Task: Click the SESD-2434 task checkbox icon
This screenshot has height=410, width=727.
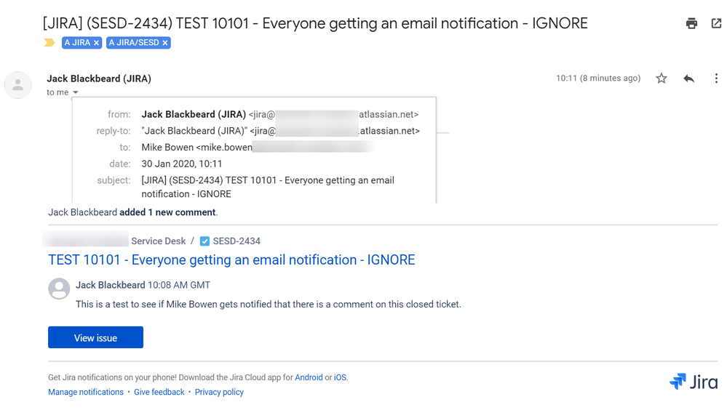Action: coord(204,241)
